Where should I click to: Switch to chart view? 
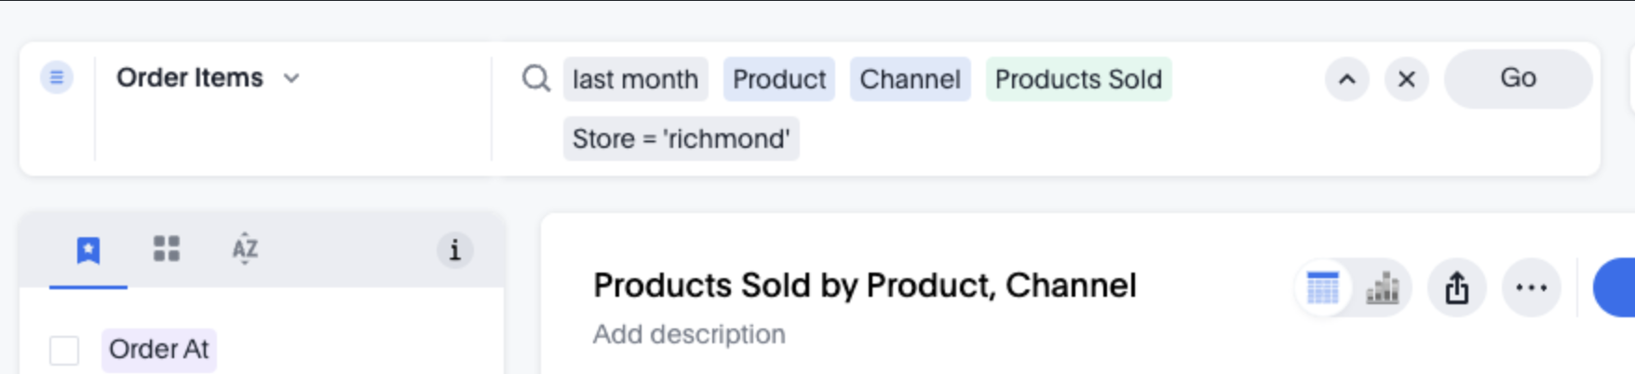1382,288
